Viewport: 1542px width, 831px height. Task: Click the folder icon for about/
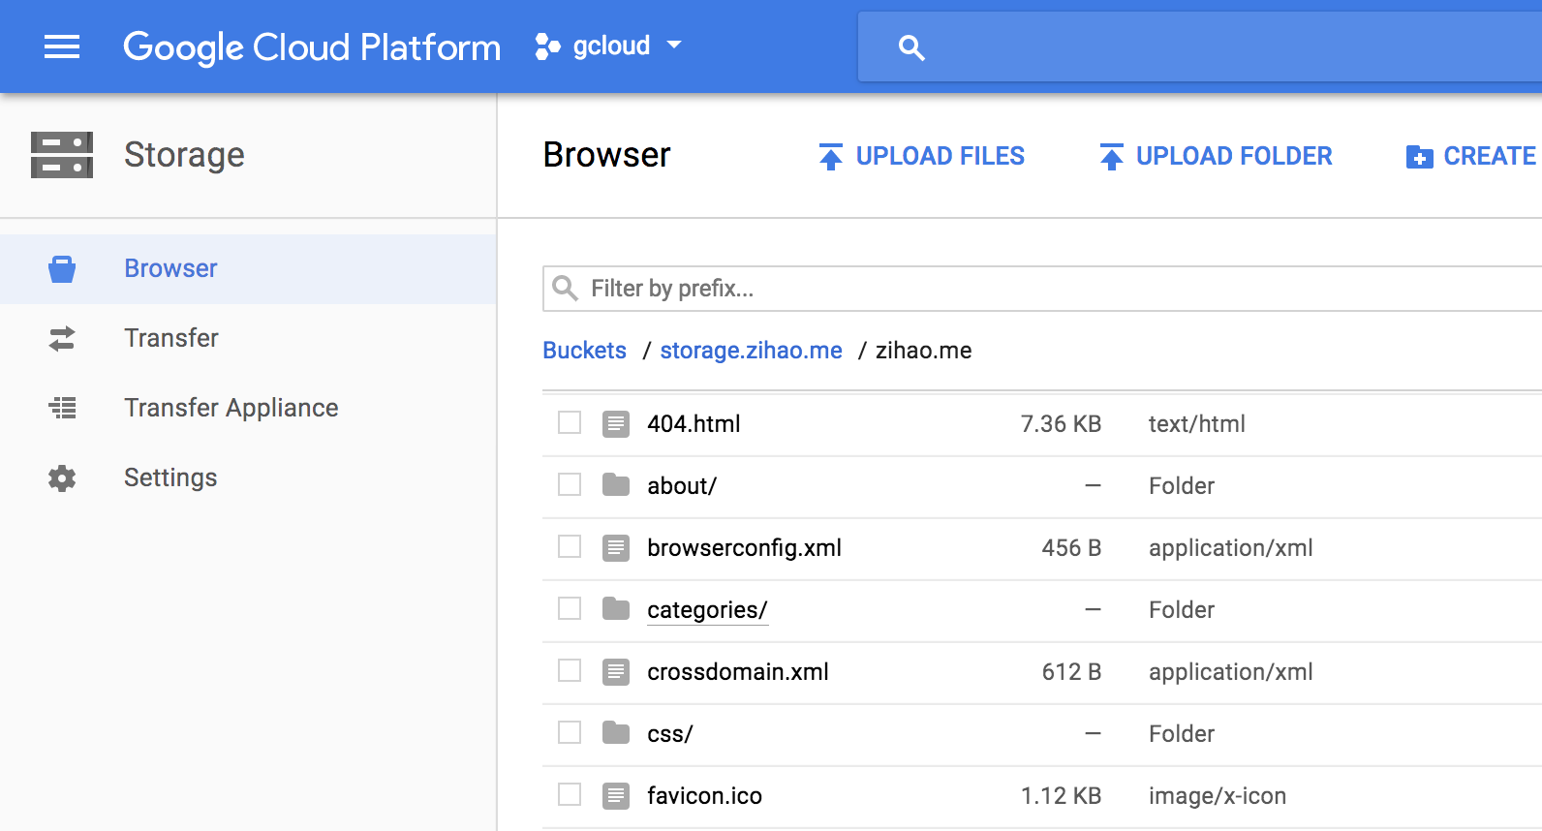tap(616, 484)
